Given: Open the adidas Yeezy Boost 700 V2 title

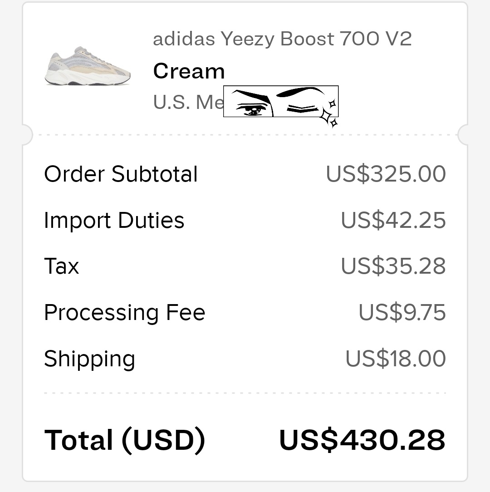Looking at the screenshot, I should (x=282, y=39).
